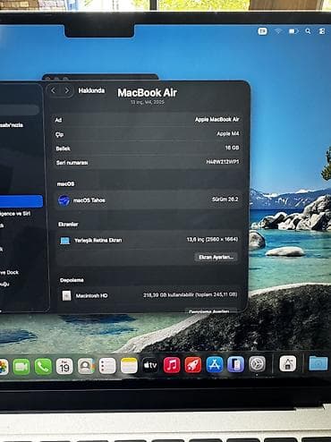Click the Ad row Apple MacBook Air
The image size is (331, 442).
148,120
